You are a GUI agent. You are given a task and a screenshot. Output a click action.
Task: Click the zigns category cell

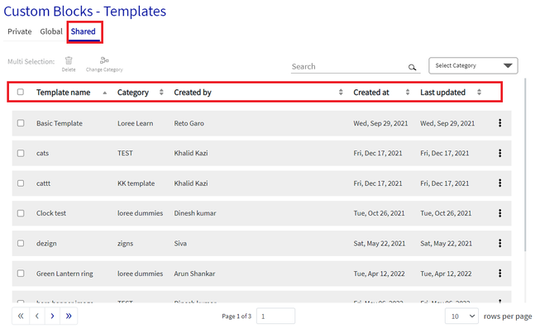[x=125, y=243]
